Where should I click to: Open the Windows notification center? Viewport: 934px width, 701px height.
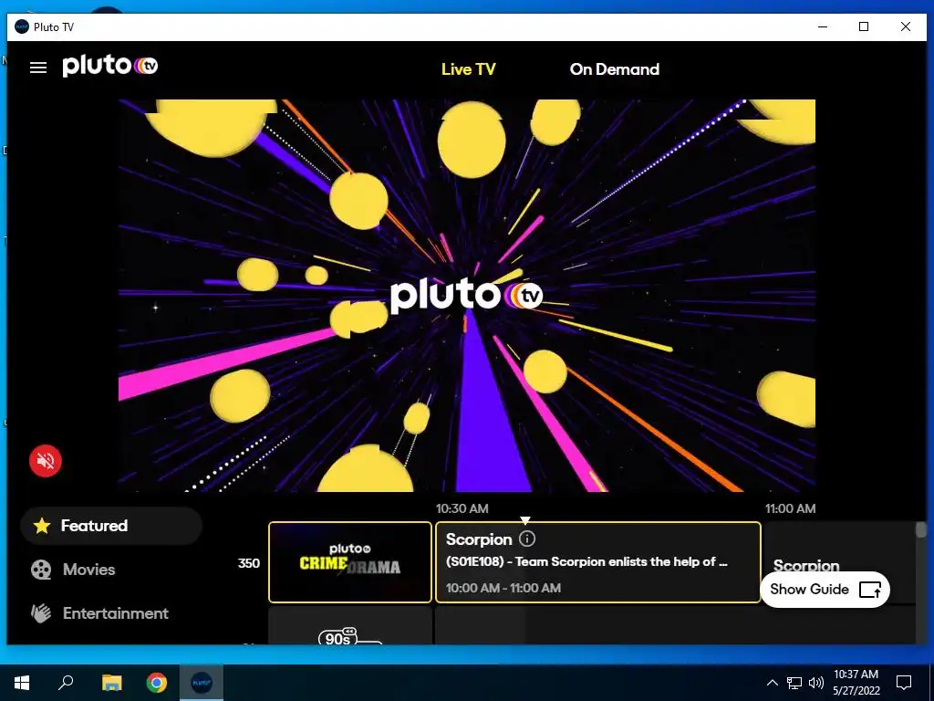(904, 683)
